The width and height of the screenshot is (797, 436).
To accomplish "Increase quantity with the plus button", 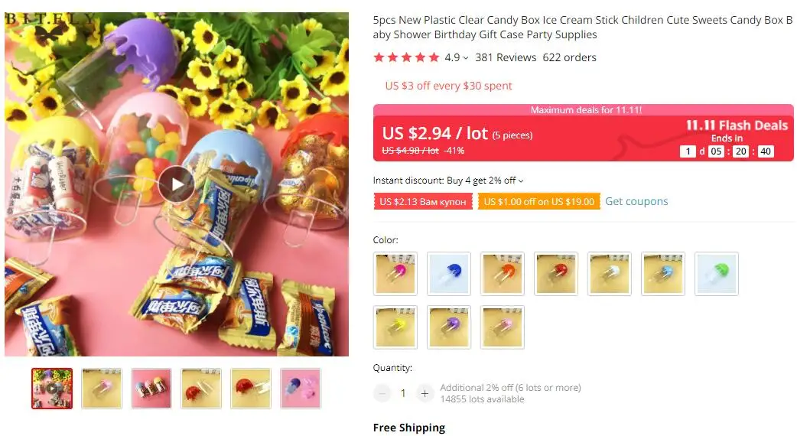I will [x=425, y=393].
